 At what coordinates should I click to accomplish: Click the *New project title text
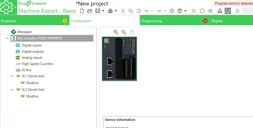click(92, 4)
